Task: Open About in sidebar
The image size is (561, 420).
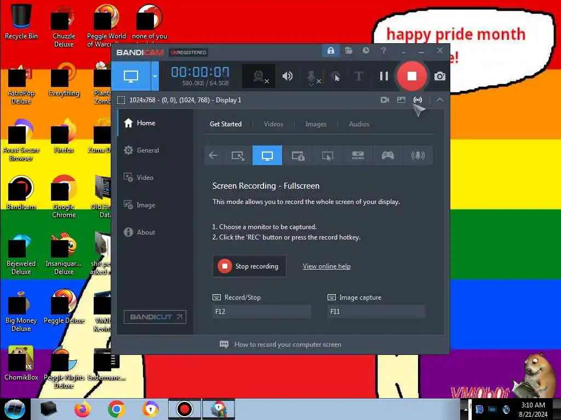Action: point(155,232)
